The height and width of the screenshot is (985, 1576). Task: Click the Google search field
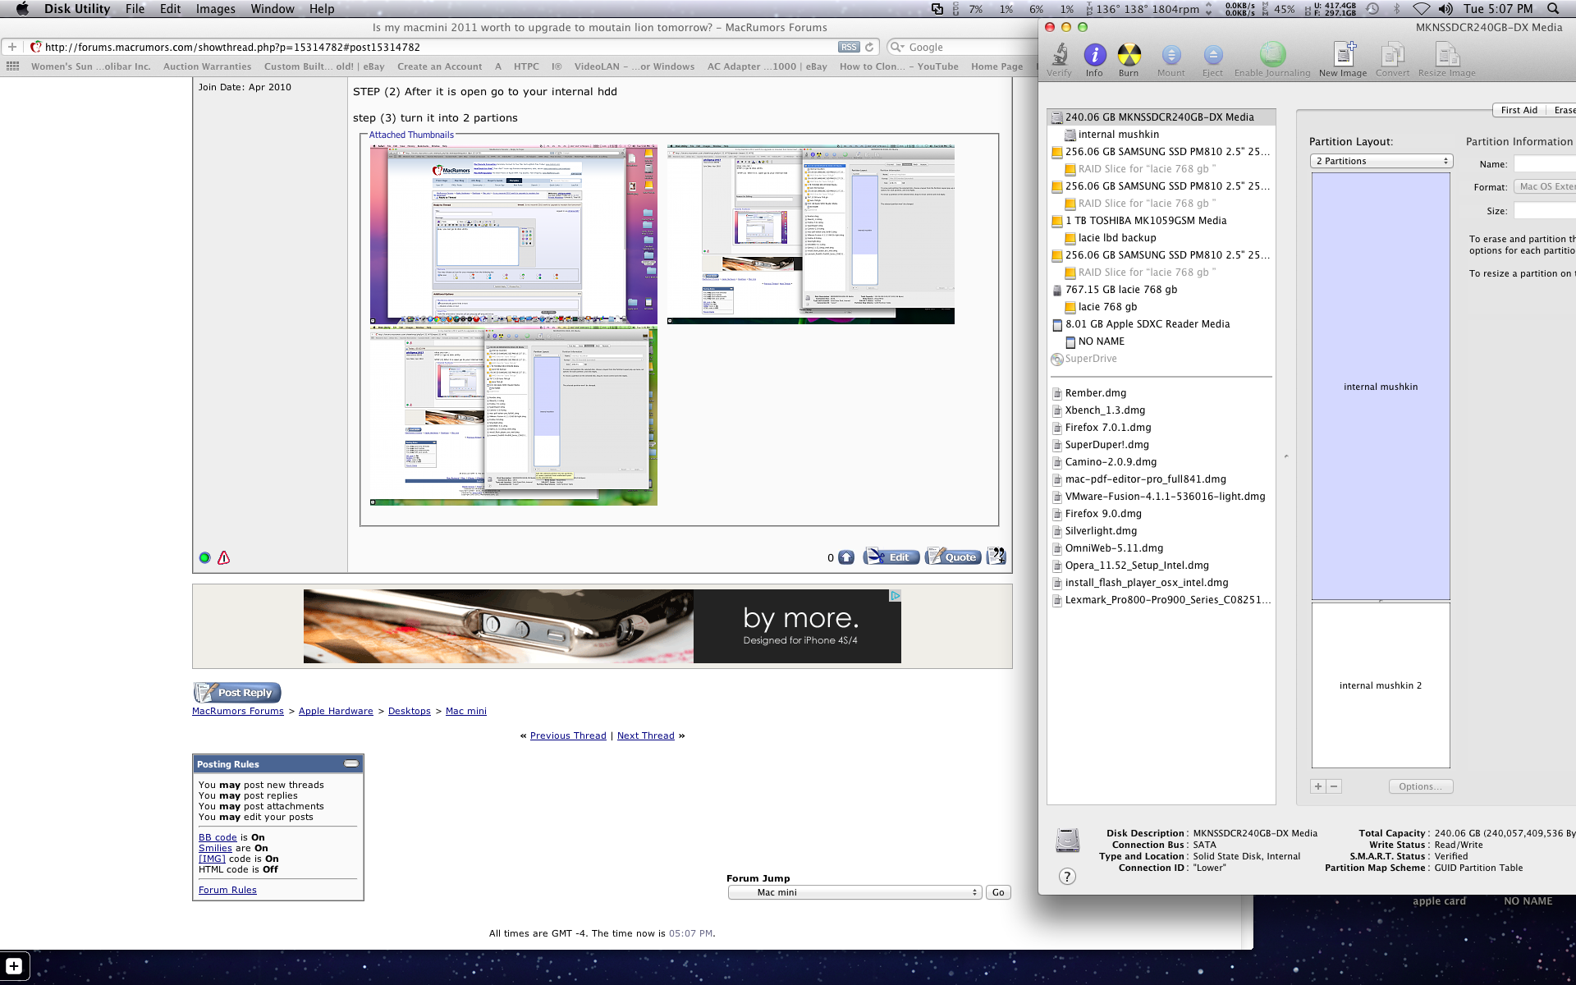click(x=962, y=47)
